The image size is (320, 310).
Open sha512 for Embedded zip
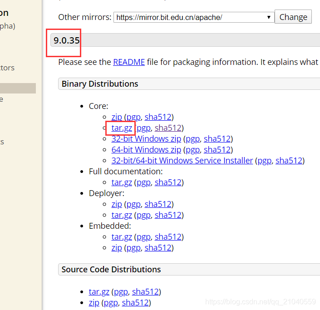pos(158,248)
